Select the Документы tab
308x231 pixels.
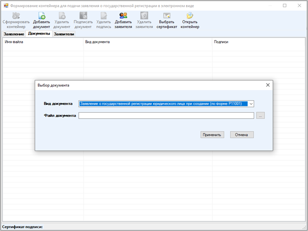39,34
